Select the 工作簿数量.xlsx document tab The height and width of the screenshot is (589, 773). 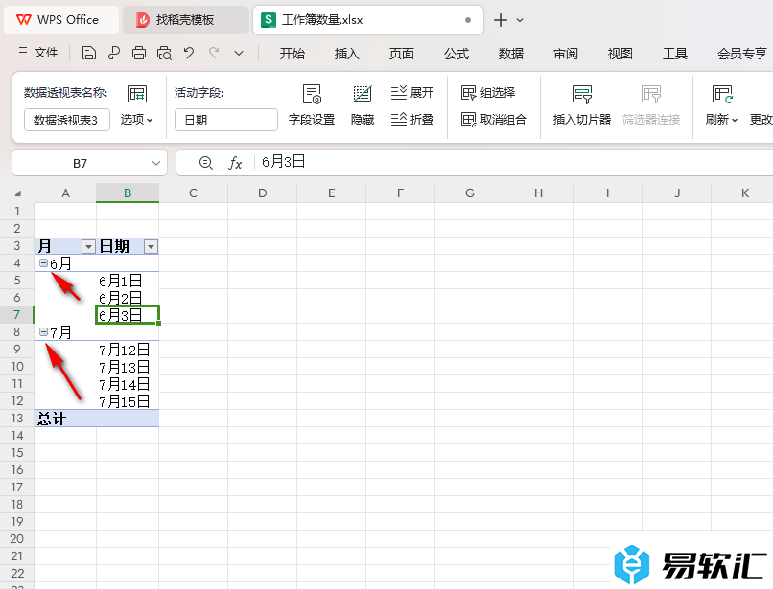tap(367, 20)
